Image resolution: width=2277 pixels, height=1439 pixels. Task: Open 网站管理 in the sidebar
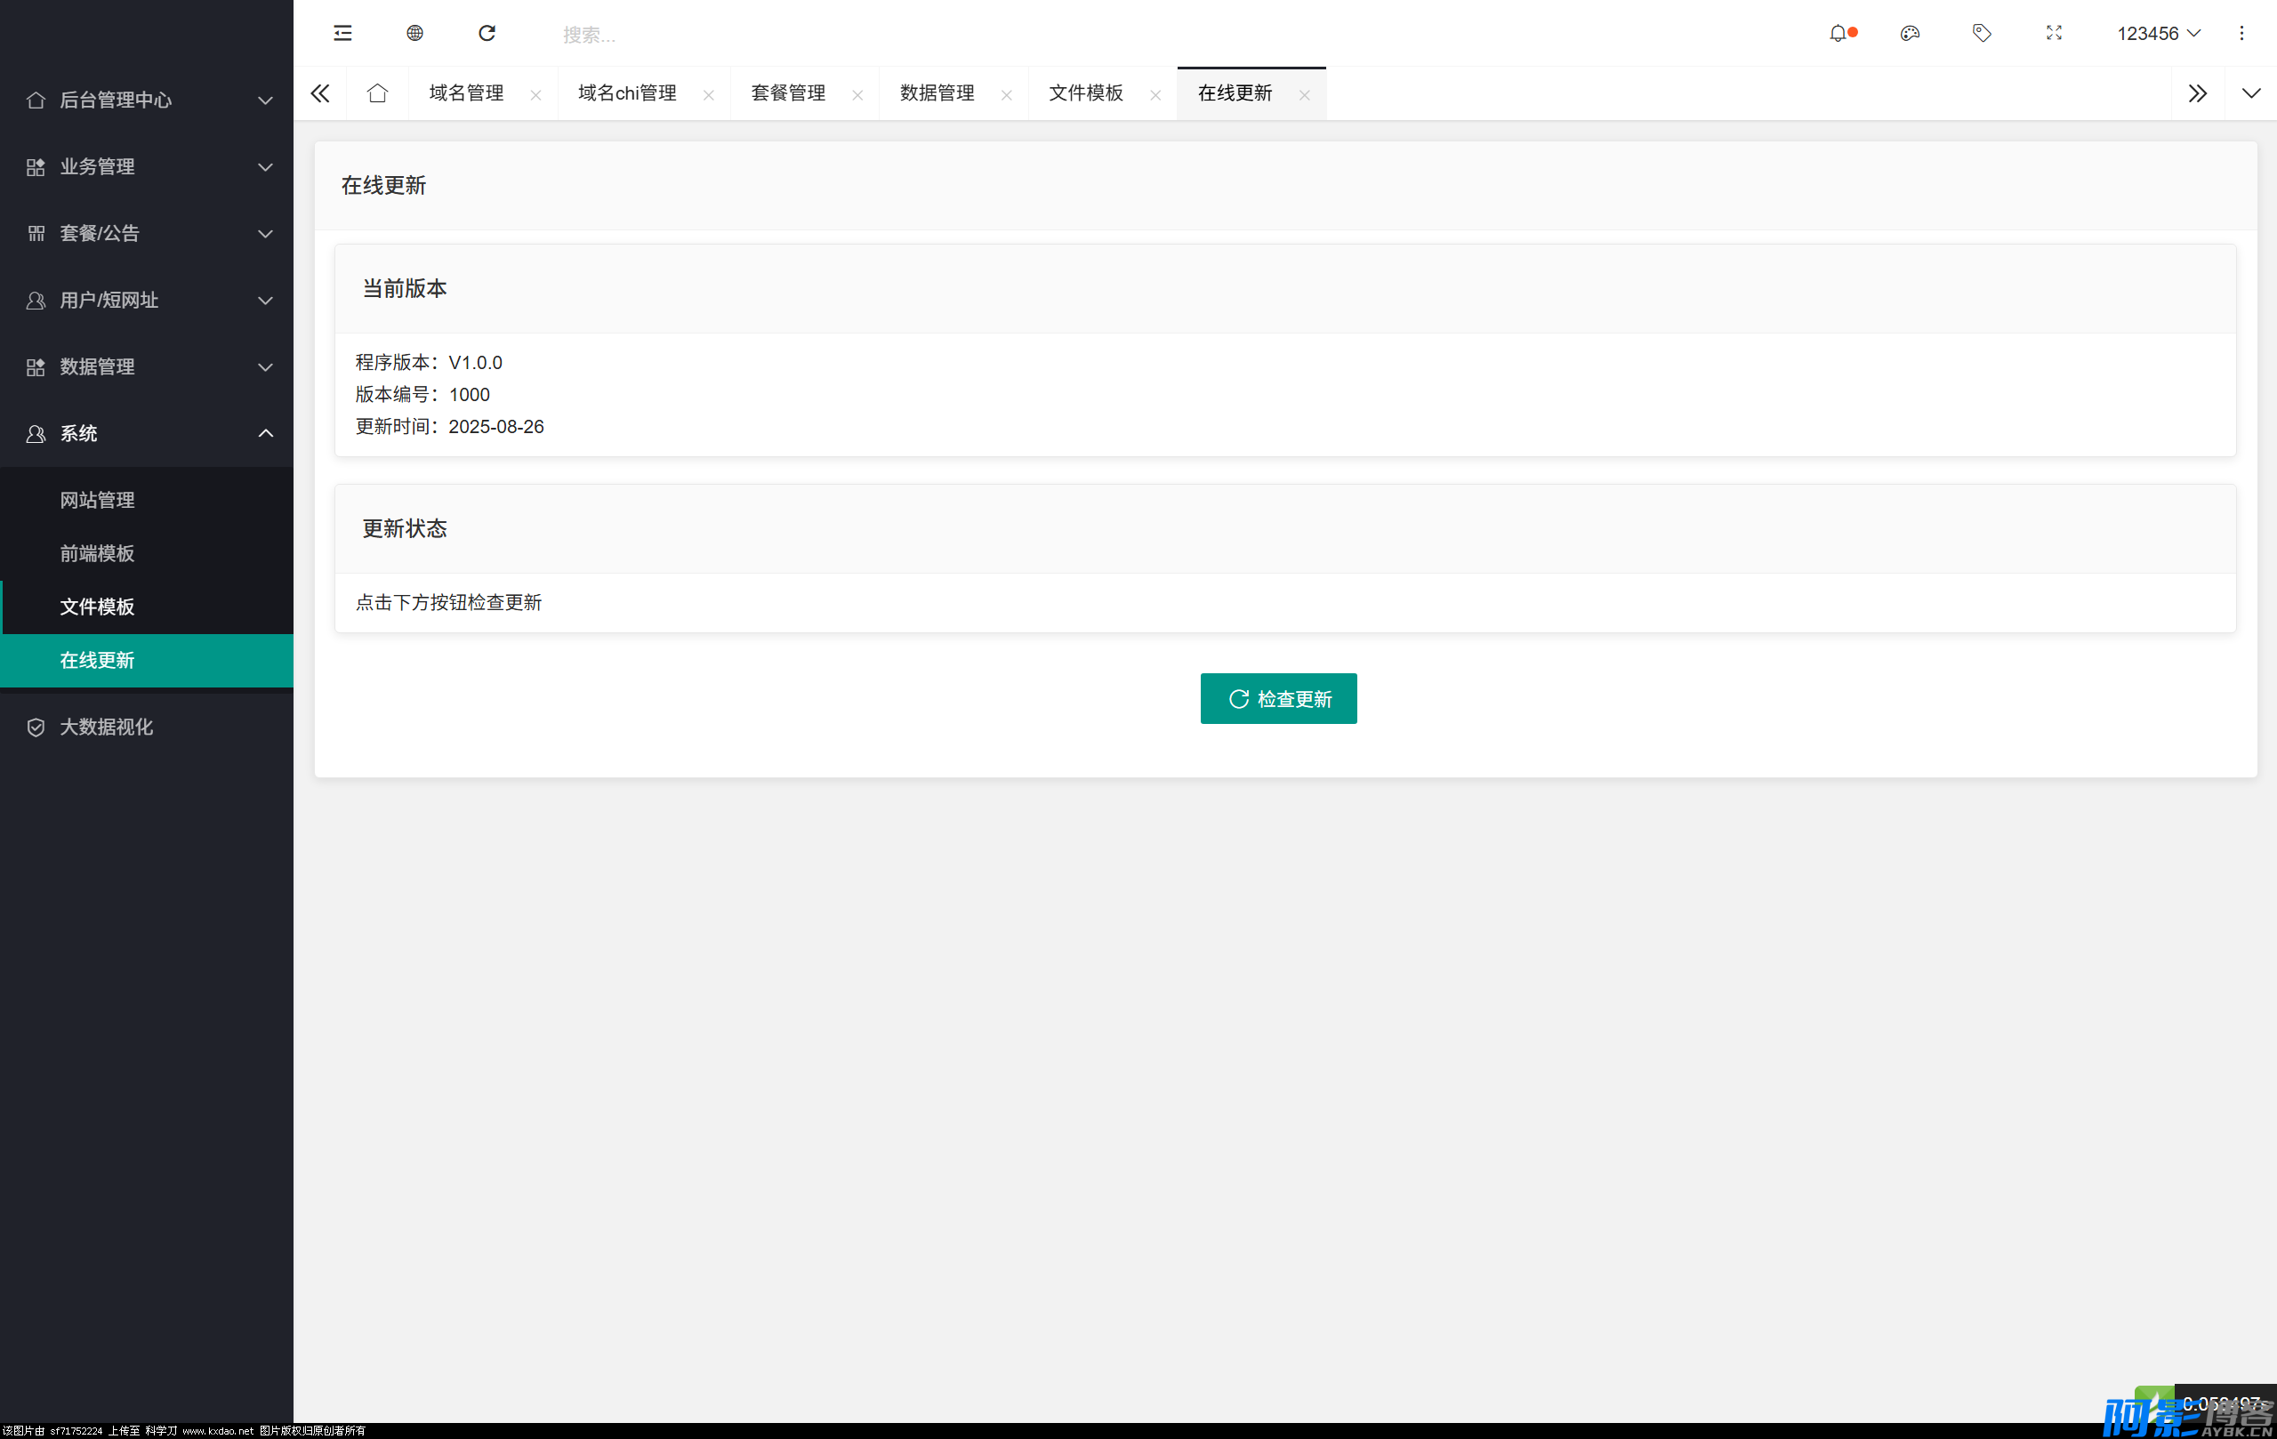pyautogui.click(x=98, y=499)
